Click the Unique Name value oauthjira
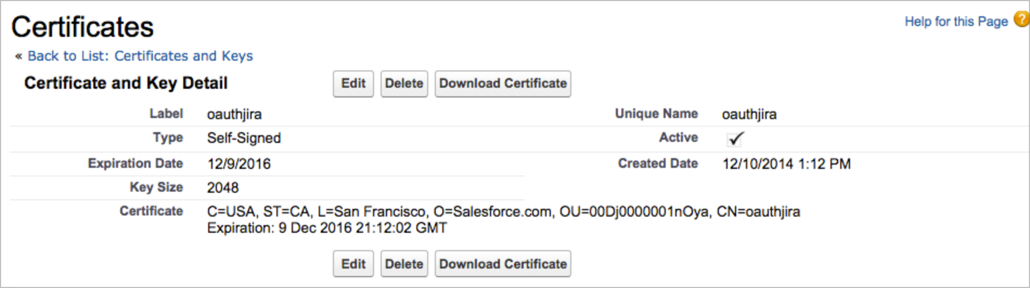 pos(749,115)
